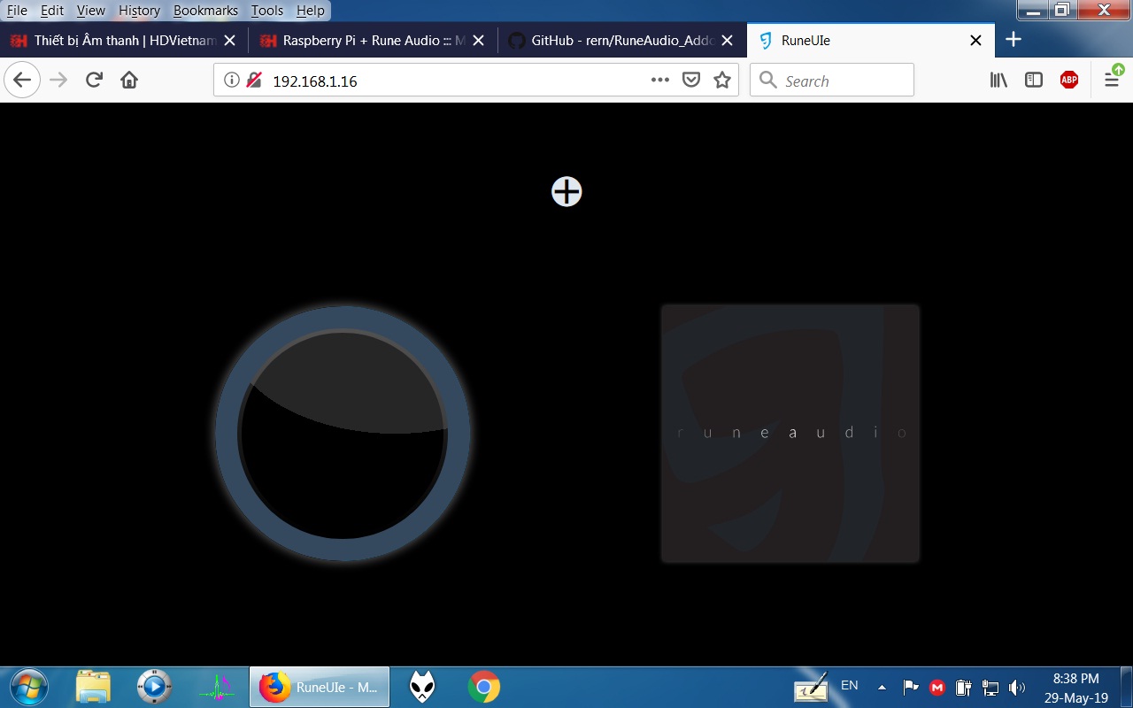Open the Adblock Plus icon
Viewport: 1133px width, 708px height.
(1069, 81)
